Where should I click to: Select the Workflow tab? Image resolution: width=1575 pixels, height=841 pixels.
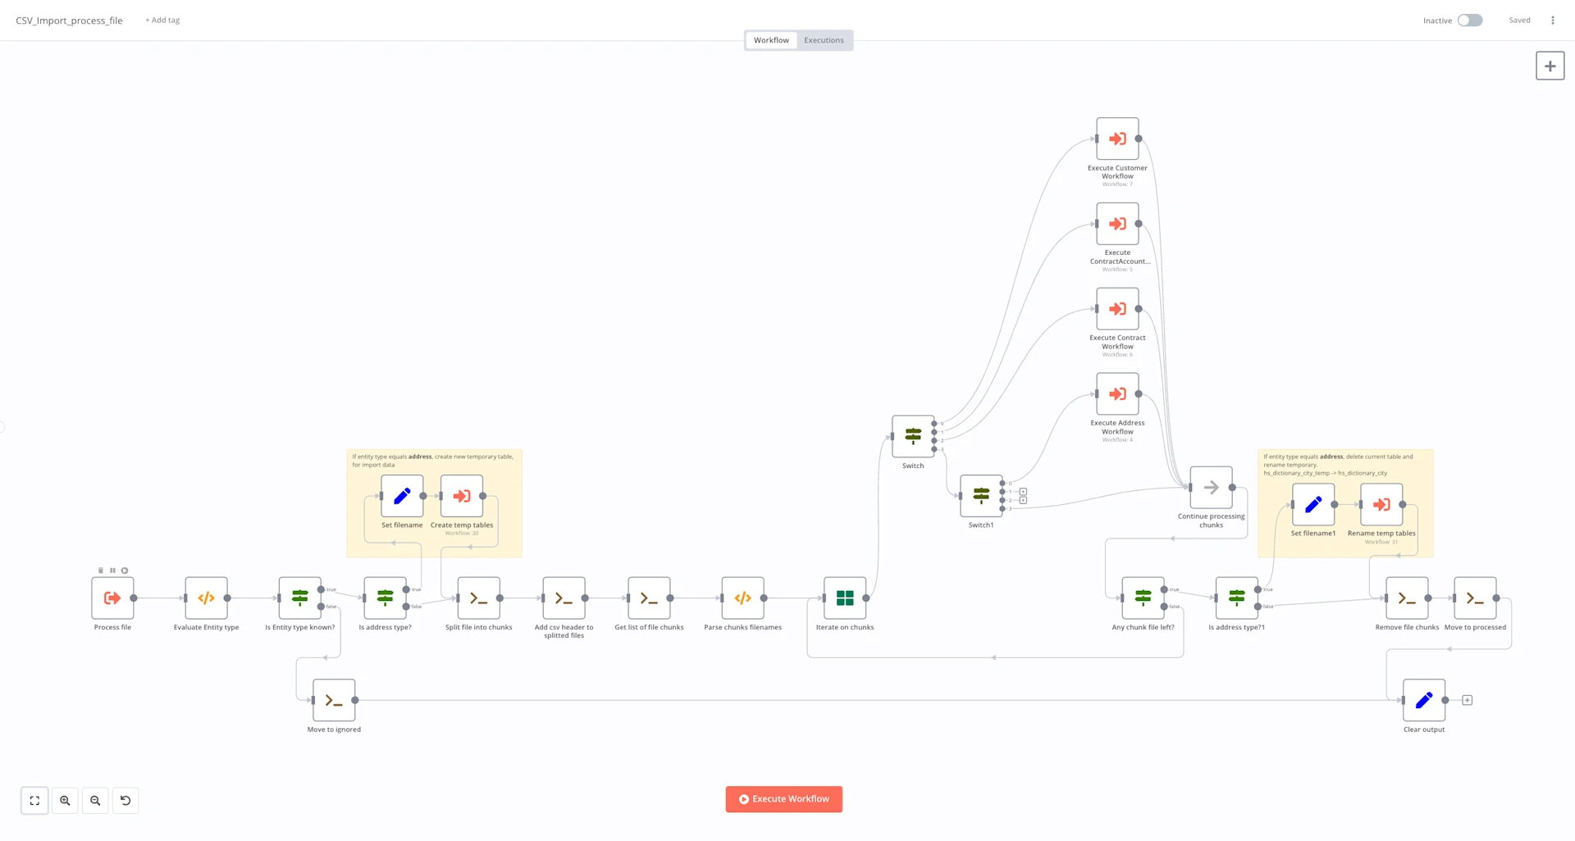tap(770, 39)
